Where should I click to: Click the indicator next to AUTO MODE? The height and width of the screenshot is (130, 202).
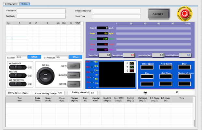click(30, 67)
